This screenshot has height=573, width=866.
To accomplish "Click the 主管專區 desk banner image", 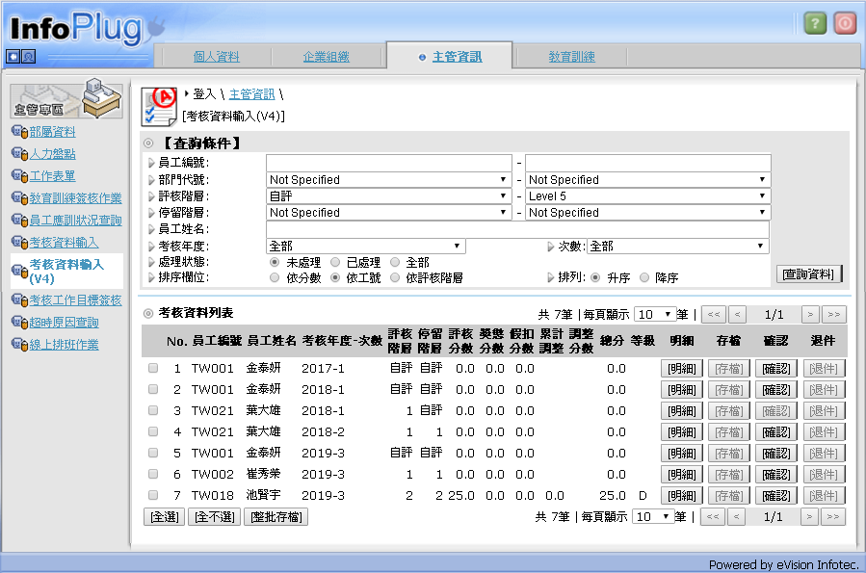I will 66,98.
